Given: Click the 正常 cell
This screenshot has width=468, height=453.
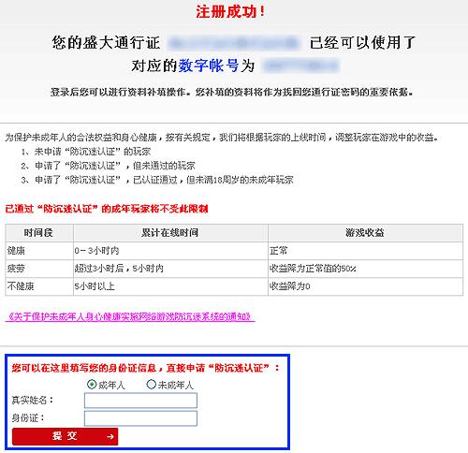Looking at the screenshot, I should (365, 251).
